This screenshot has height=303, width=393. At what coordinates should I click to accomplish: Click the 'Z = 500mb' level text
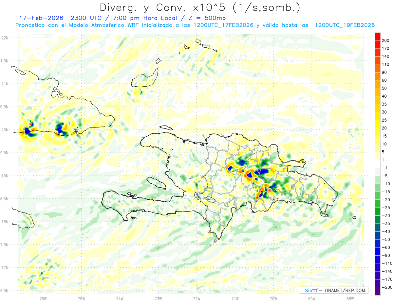(207, 18)
